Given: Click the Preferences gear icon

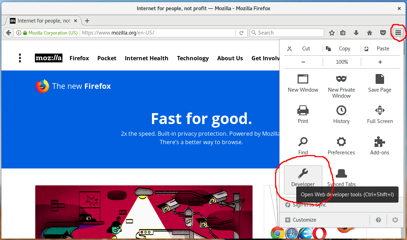Looking at the screenshot, I should pyautogui.click(x=341, y=142).
